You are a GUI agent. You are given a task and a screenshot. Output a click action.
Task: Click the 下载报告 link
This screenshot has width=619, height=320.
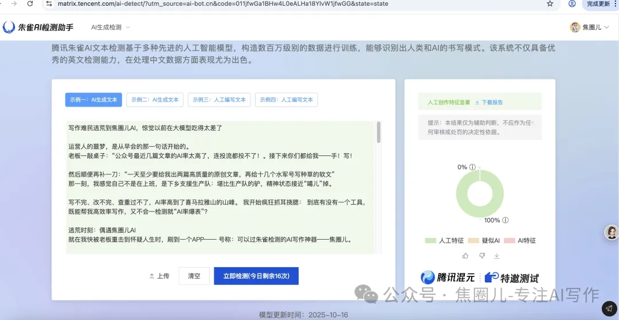[489, 102]
